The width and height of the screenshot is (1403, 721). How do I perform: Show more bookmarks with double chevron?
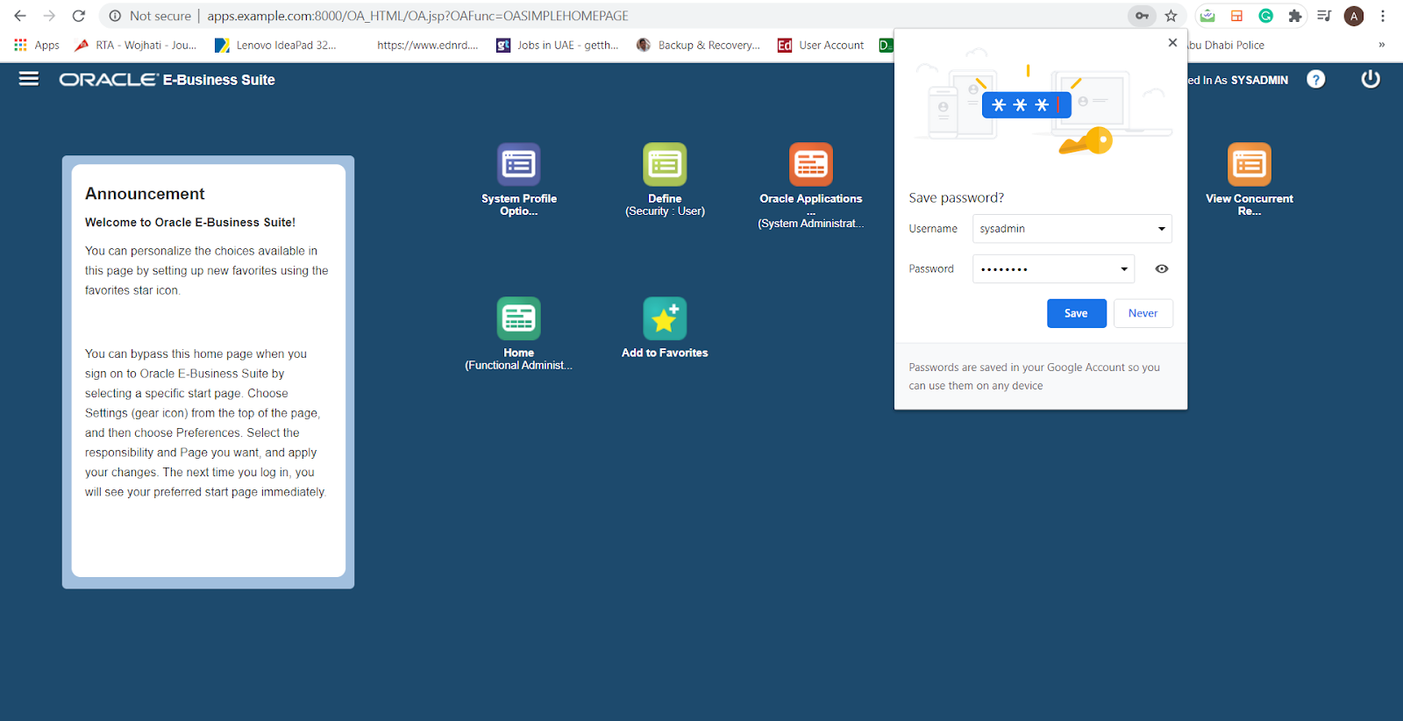pyautogui.click(x=1382, y=45)
